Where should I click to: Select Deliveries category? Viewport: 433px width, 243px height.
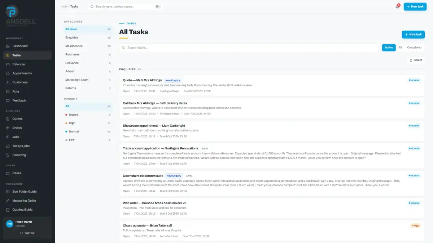click(88, 63)
